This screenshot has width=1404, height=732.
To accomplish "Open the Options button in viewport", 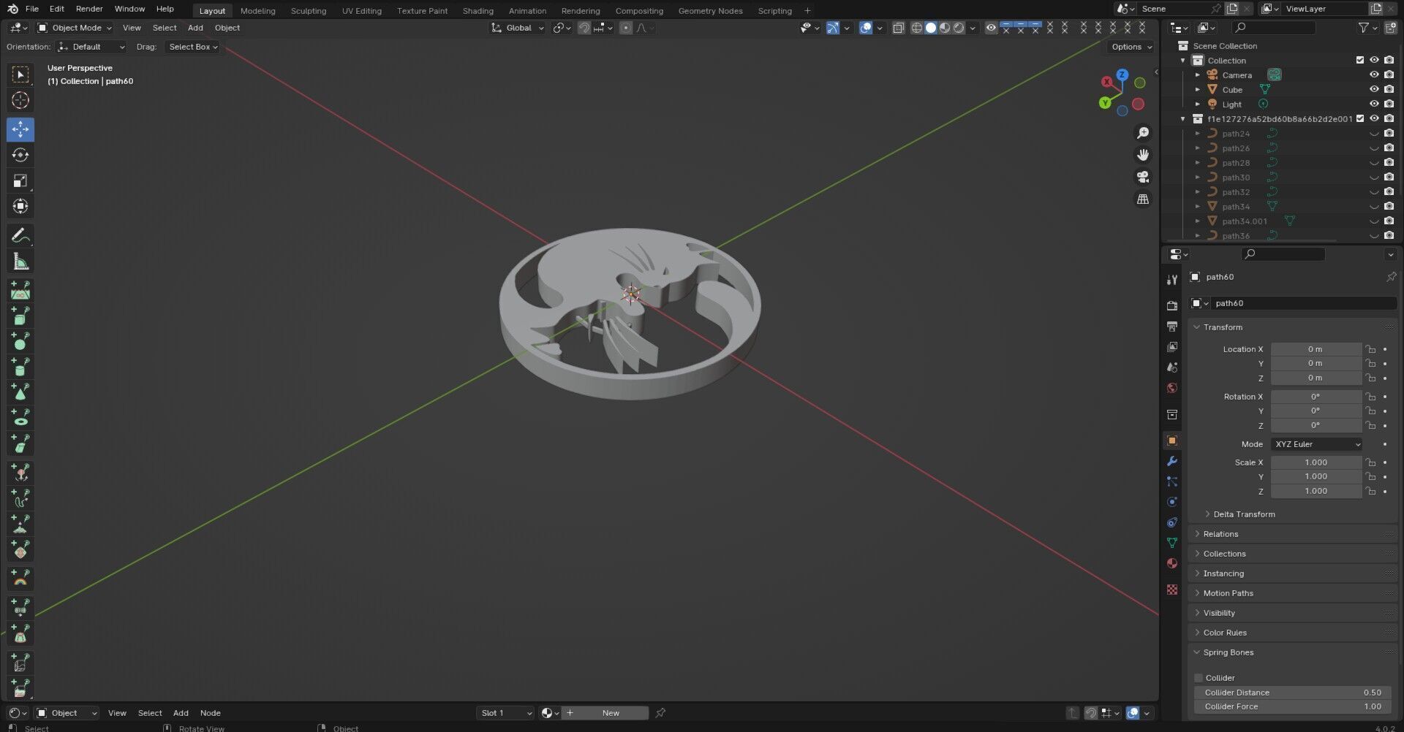I will click(1131, 47).
